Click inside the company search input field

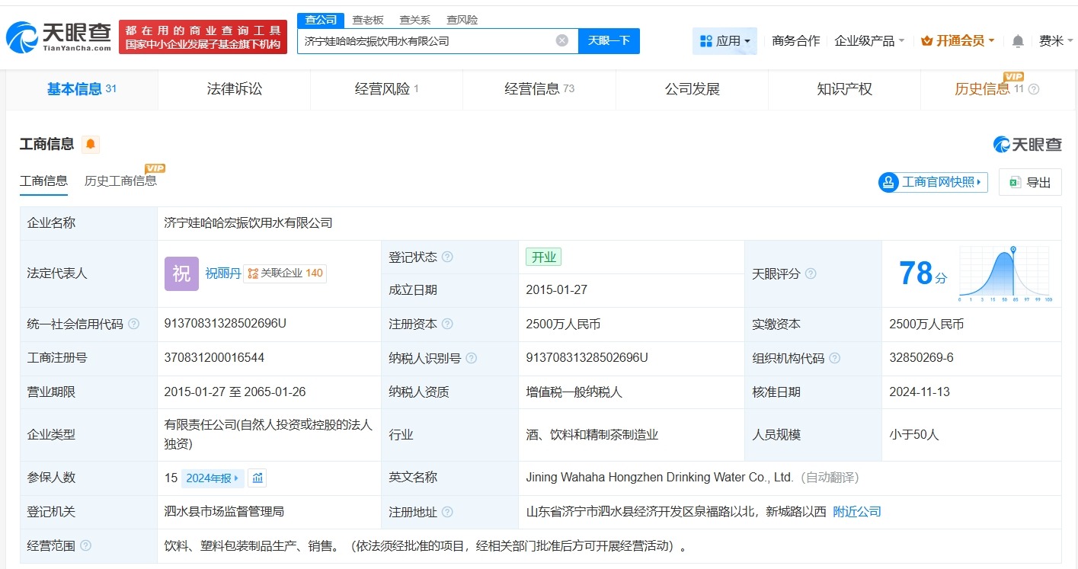(x=427, y=40)
